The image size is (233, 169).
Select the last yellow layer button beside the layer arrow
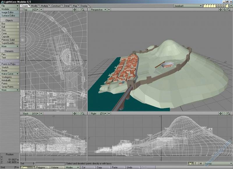(x=227, y=6)
